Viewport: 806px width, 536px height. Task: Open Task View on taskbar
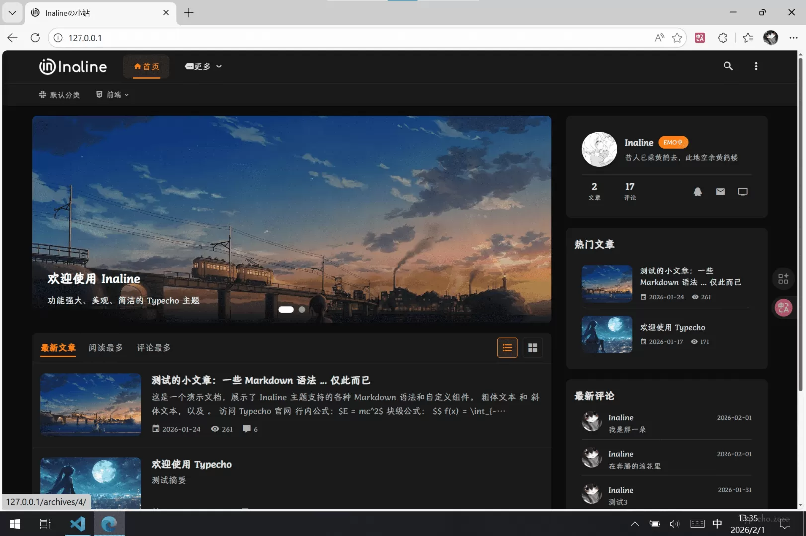pos(45,524)
